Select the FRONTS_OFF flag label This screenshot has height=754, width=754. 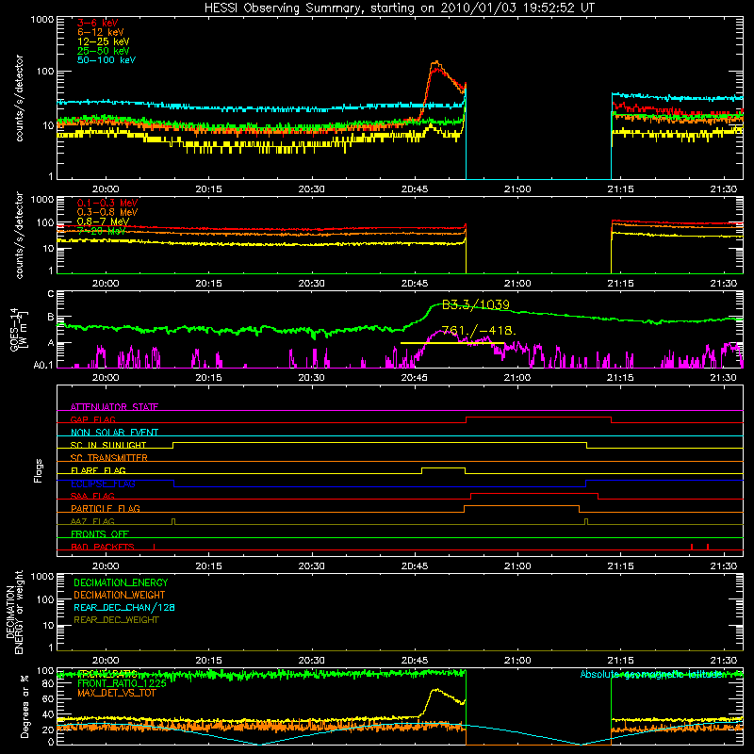(100, 533)
